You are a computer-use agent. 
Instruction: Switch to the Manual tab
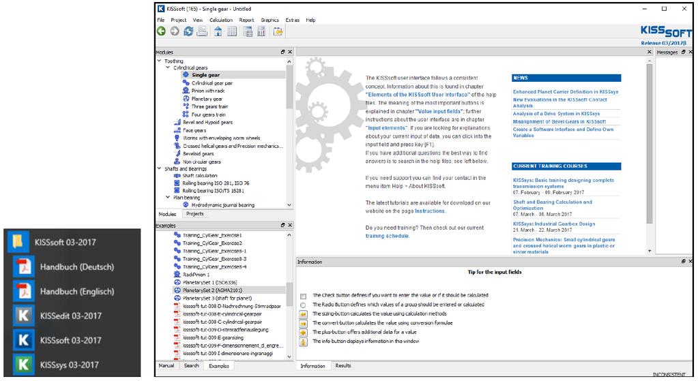click(166, 365)
